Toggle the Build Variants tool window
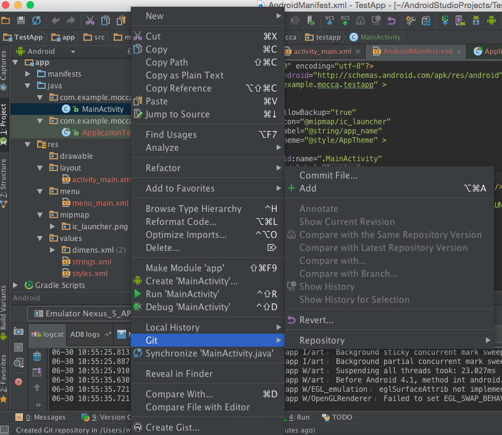The width and height of the screenshot is (502, 435). point(4,312)
